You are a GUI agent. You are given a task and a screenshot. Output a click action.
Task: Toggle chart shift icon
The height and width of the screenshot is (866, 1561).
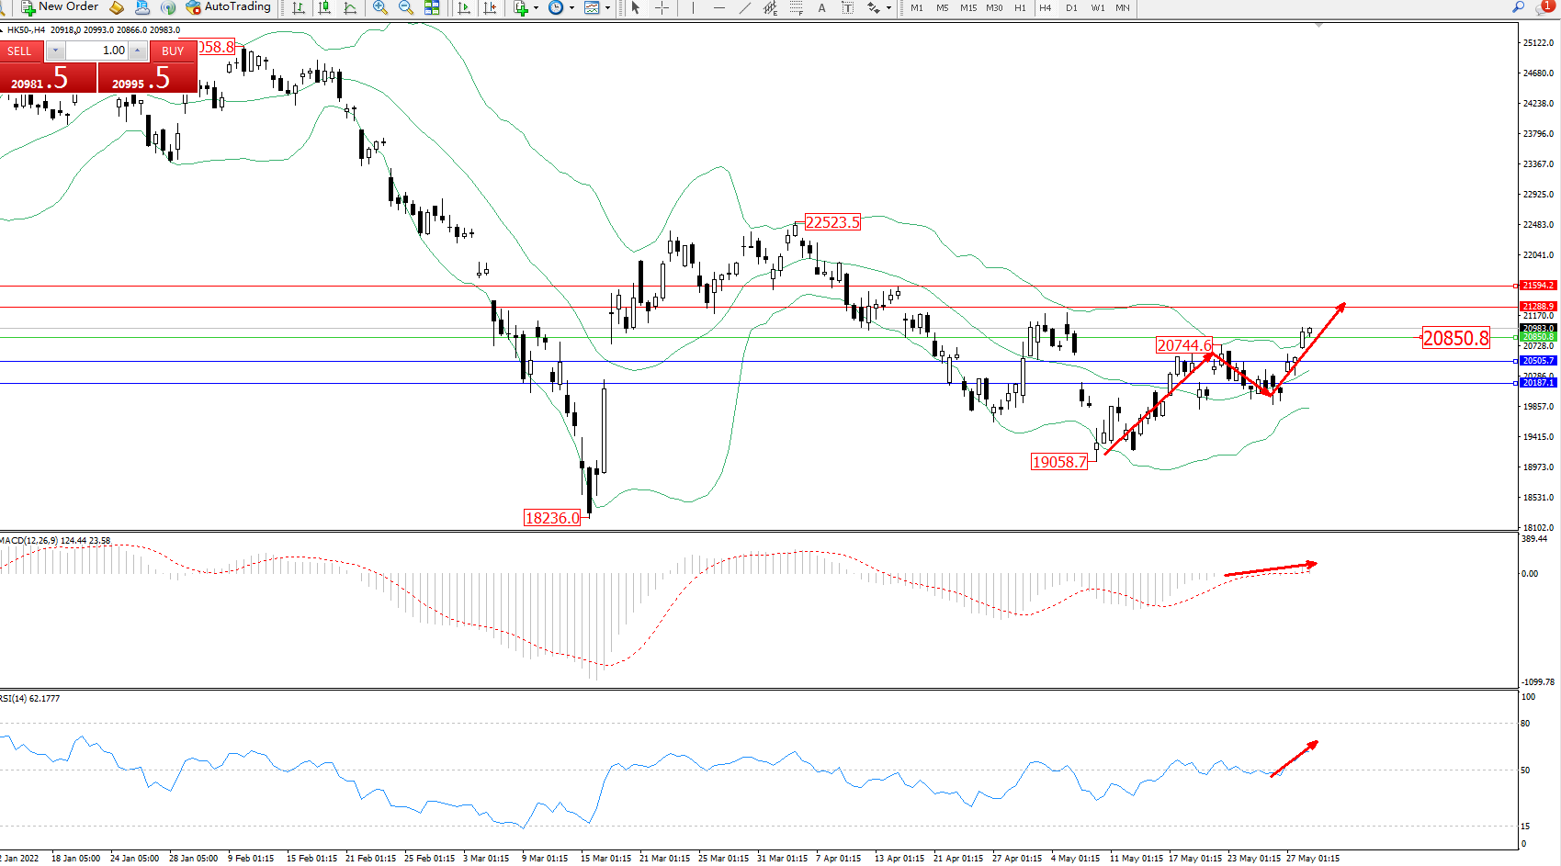[490, 7]
